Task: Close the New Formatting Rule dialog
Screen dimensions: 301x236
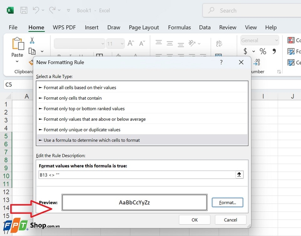Action: click(x=241, y=62)
